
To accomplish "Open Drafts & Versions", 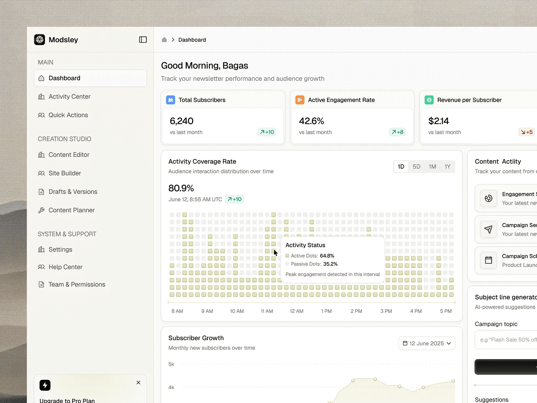I will [x=90, y=192].
